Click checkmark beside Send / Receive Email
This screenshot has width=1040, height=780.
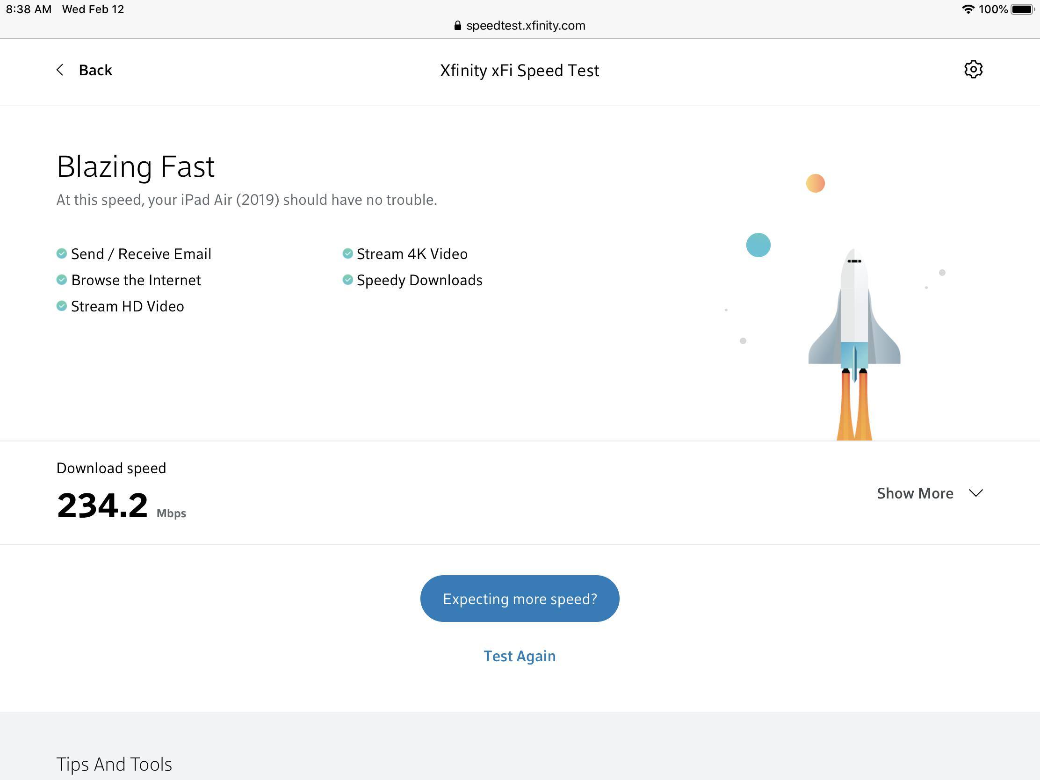coord(62,254)
